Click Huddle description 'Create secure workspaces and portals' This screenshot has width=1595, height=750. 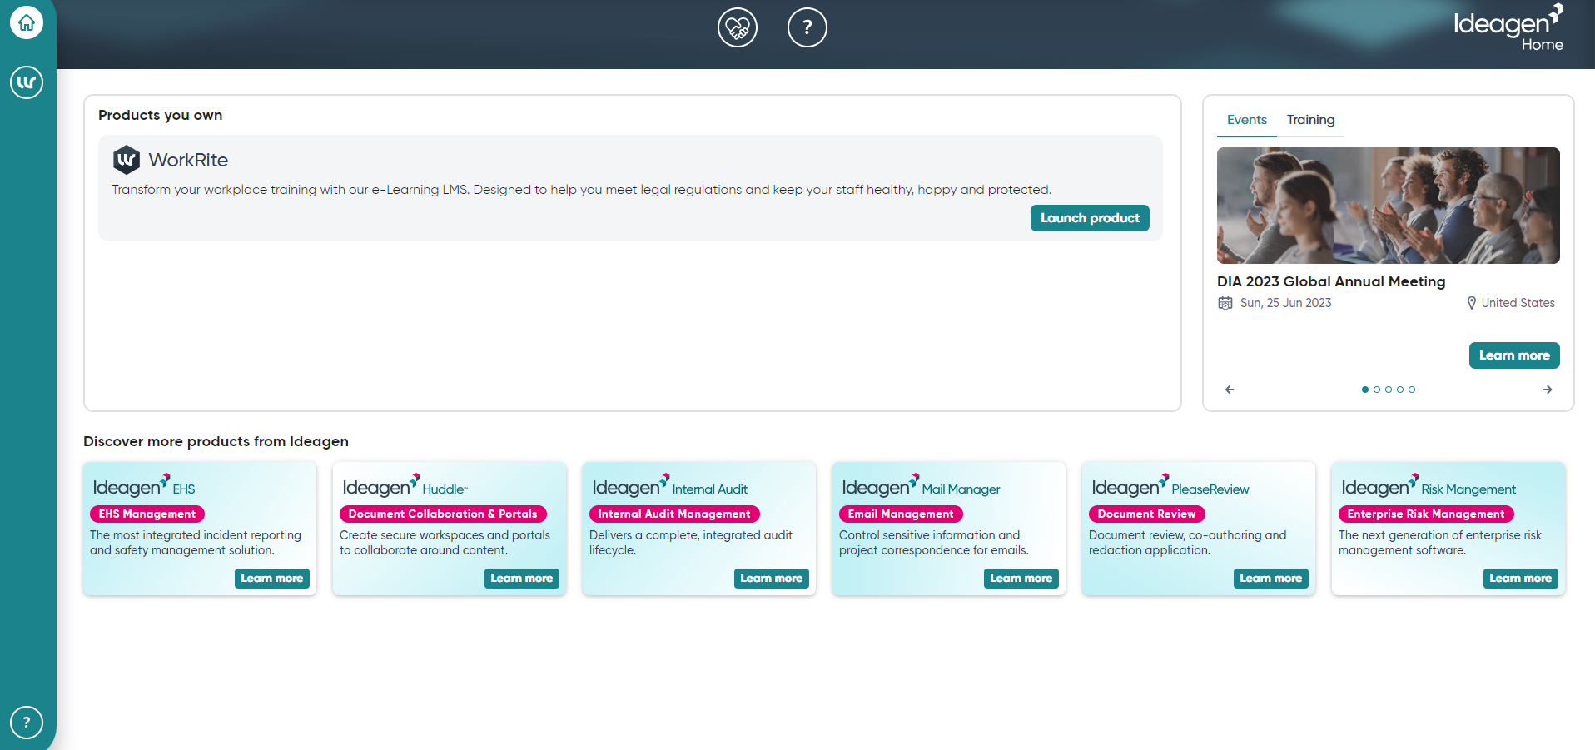(x=445, y=543)
